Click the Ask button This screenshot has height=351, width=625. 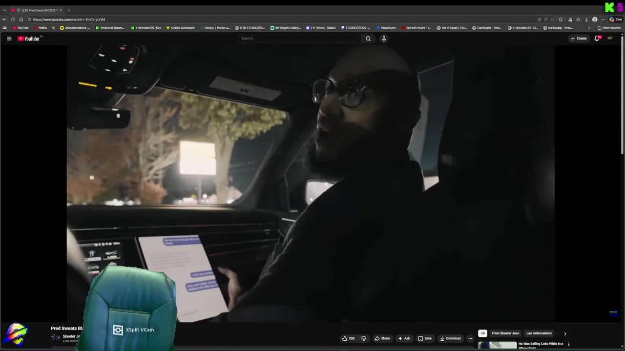[x=404, y=338]
